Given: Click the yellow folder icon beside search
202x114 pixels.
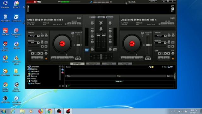Looking at the screenshot, I should (x=152, y=67).
